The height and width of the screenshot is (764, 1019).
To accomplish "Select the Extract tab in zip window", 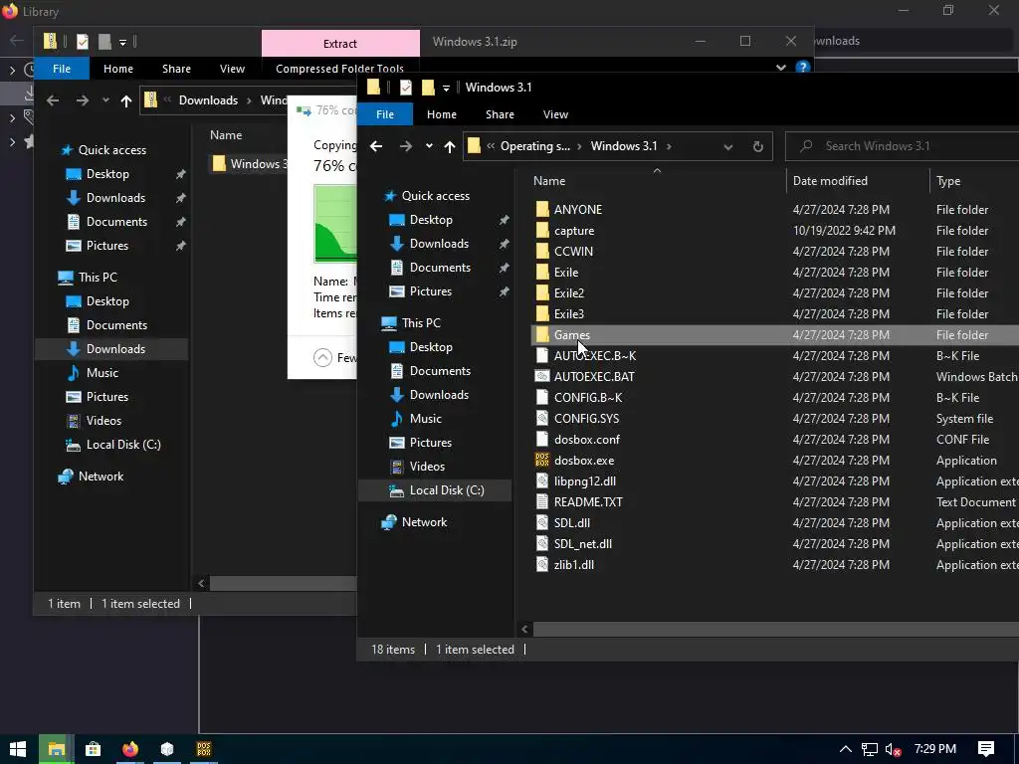I will tap(340, 44).
